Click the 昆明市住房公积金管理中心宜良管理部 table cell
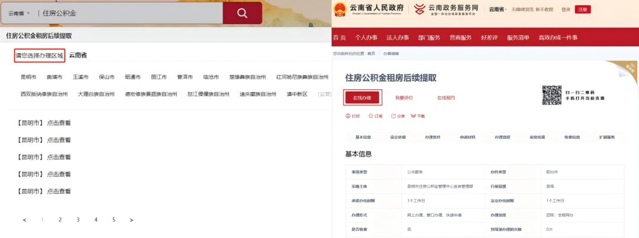This screenshot has height=238, width=639. 443,187
